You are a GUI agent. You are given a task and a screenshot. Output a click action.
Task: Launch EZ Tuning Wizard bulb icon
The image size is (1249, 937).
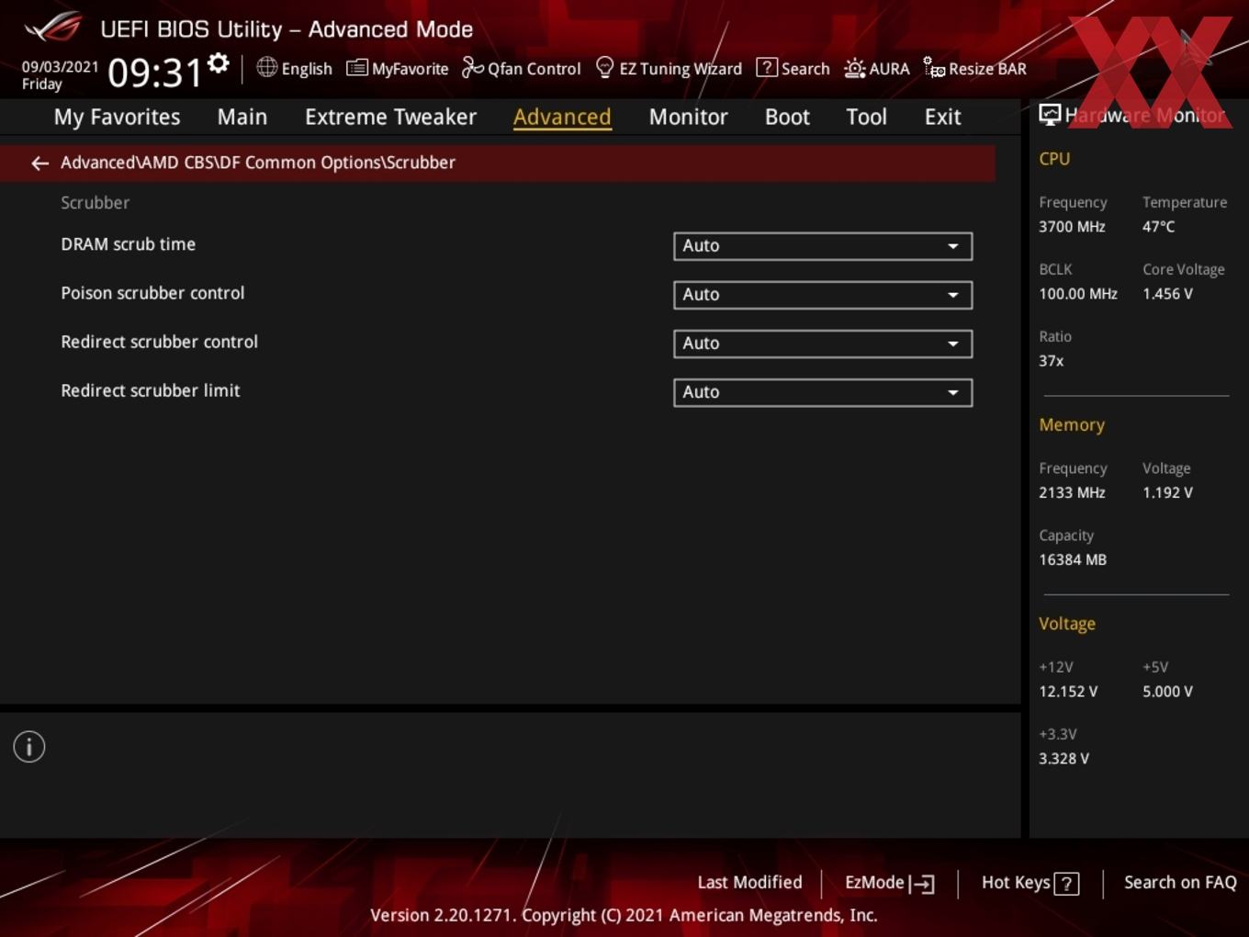[x=604, y=67]
